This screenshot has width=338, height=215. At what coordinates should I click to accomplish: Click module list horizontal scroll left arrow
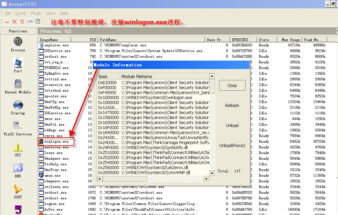pyautogui.click(x=100, y=179)
